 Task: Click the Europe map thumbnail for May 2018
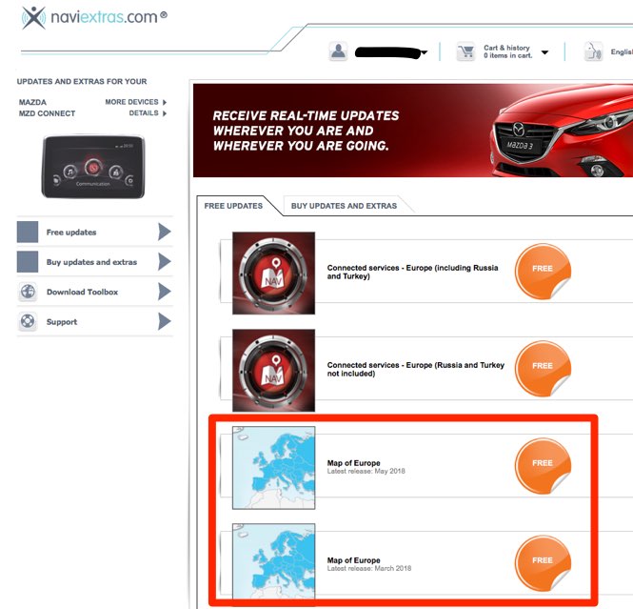(274, 468)
